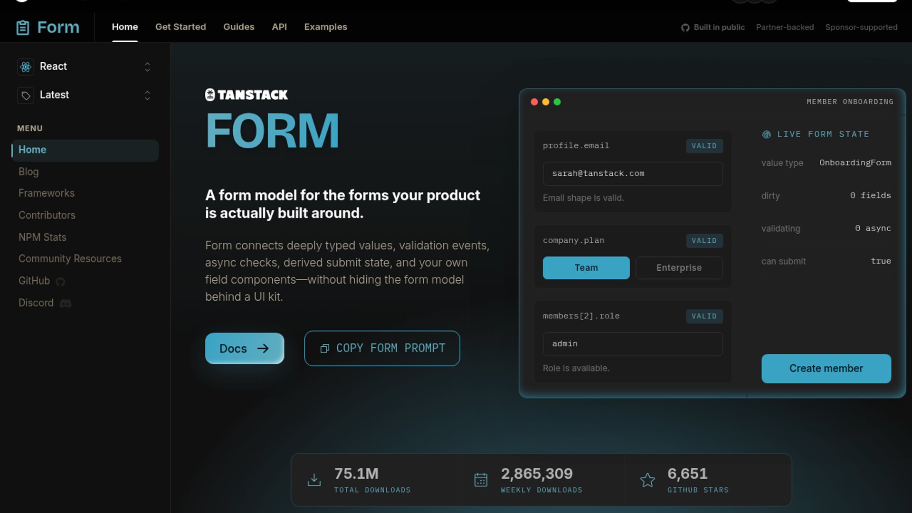This screenshot has height=513, width=912.
Task: Click the Form clipboard logo icon
Action: (22, 28)
